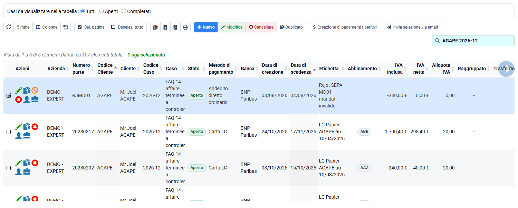518x208 pixels.
Task: Delete row 20230317 with the red cross
Action: pos(35,127)
